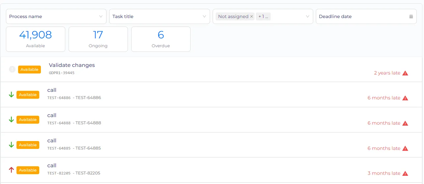Click Available badge on TEST-64885 row
Screen dimensions: 424x184
28,145
